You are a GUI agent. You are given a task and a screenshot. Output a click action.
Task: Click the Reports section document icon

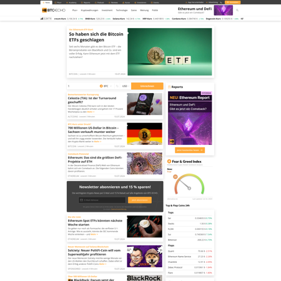point(169,87)
